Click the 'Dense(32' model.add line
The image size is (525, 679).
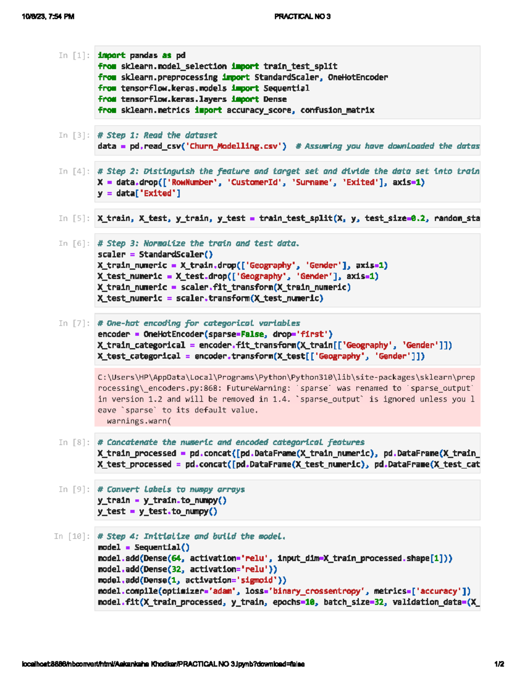click(187, 569)
